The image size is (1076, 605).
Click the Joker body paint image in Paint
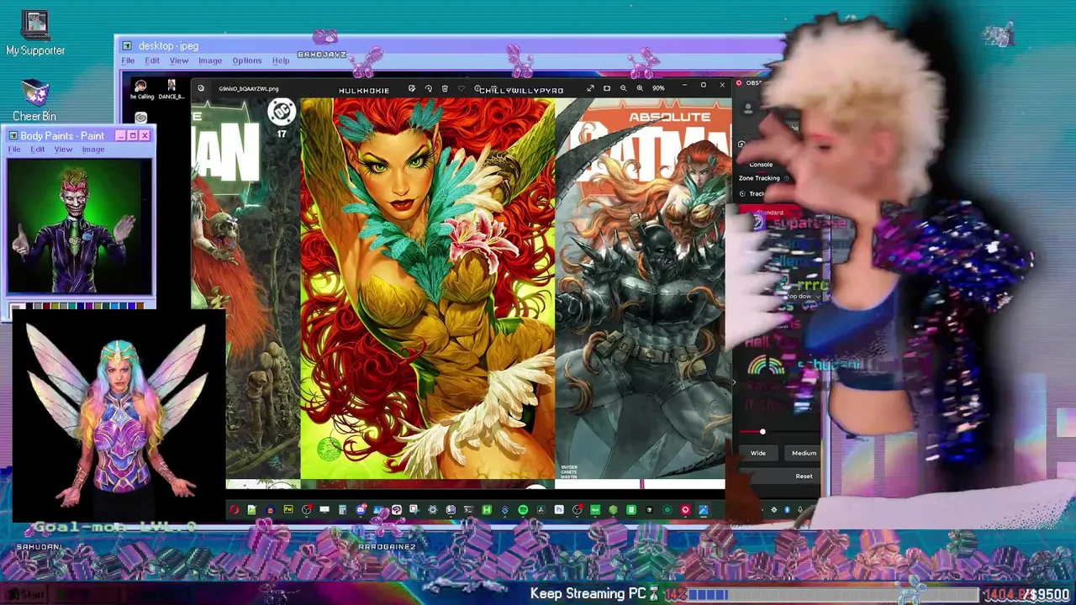pos(80,226)
